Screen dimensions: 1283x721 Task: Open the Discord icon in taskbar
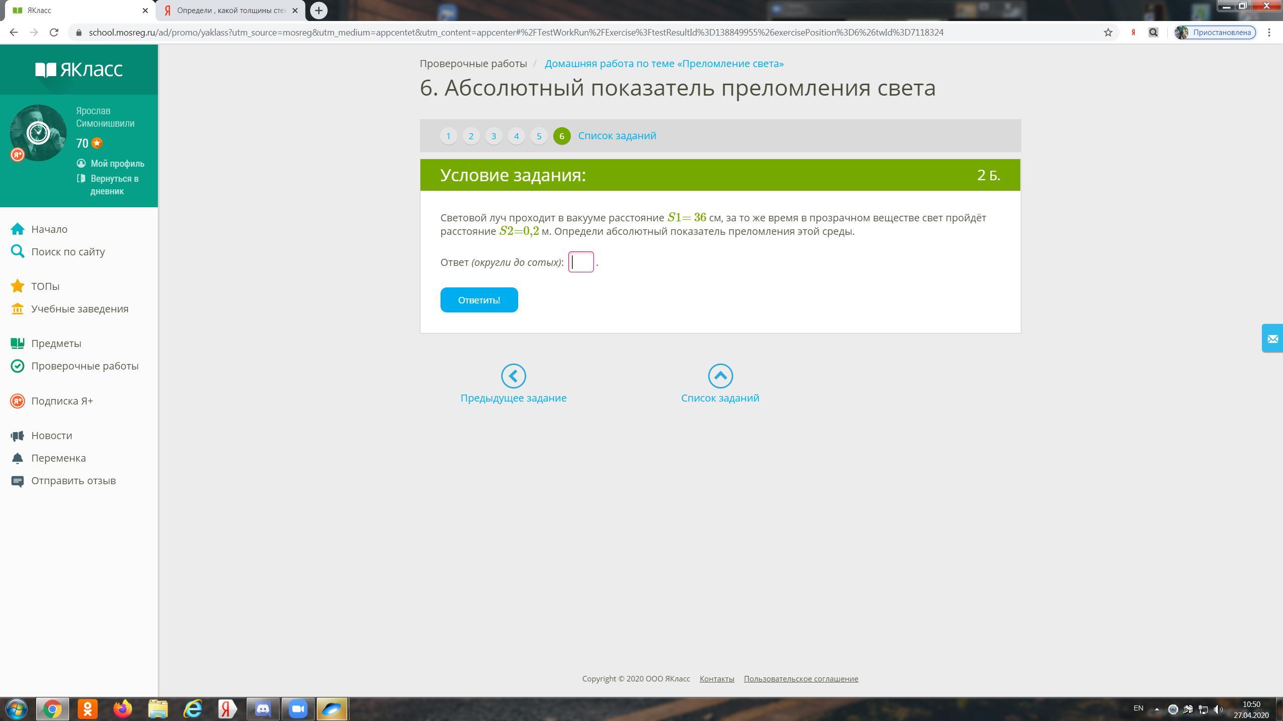click(x=263, y=709)
